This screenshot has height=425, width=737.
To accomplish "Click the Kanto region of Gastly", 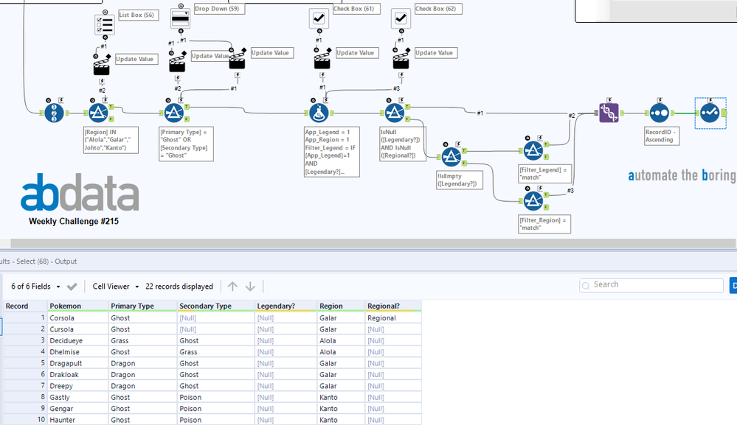I will point(342,397).
